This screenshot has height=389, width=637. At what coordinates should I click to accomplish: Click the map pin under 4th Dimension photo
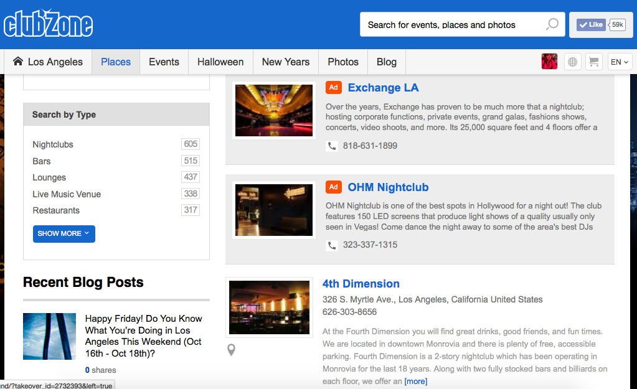click(231, 350)
